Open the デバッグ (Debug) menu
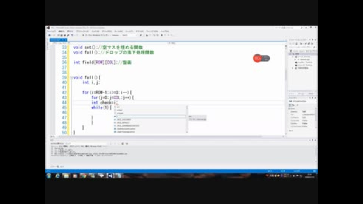The image size is (363, 204). [x=107, y=31]
